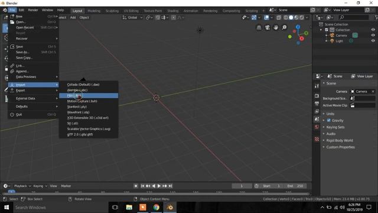Open the Windows Start menu

(6, 208)
